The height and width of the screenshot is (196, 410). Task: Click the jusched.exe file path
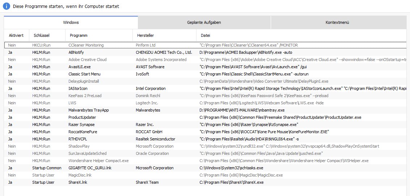pyautogui.click(x=261, y=153)
